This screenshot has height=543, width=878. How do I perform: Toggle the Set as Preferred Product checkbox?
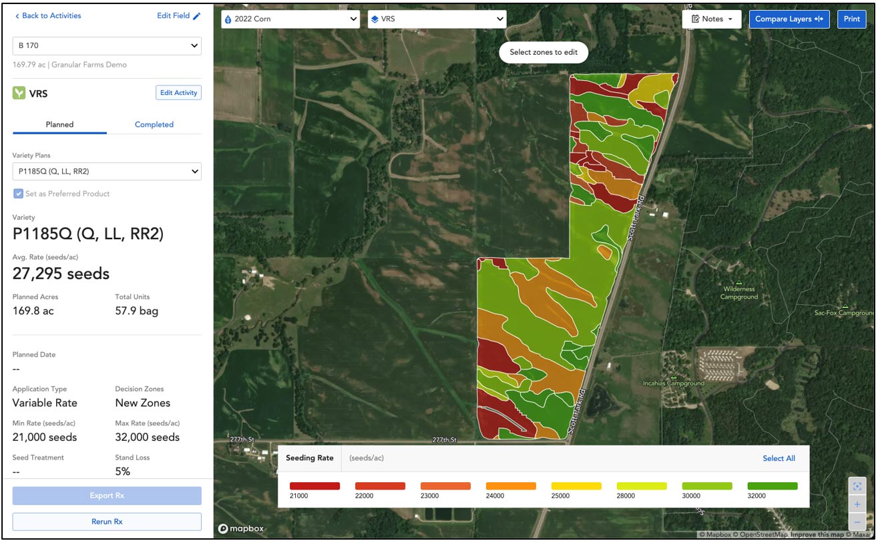18,195
